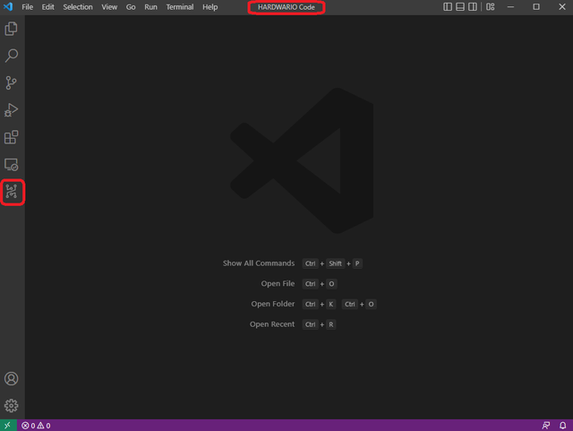
Task: Click the notifications bell icon
Action: pyautogui.click(x=562, y=426)
